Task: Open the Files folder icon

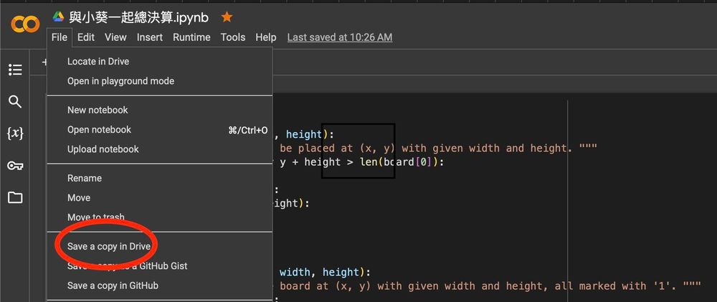Action: 15,197
